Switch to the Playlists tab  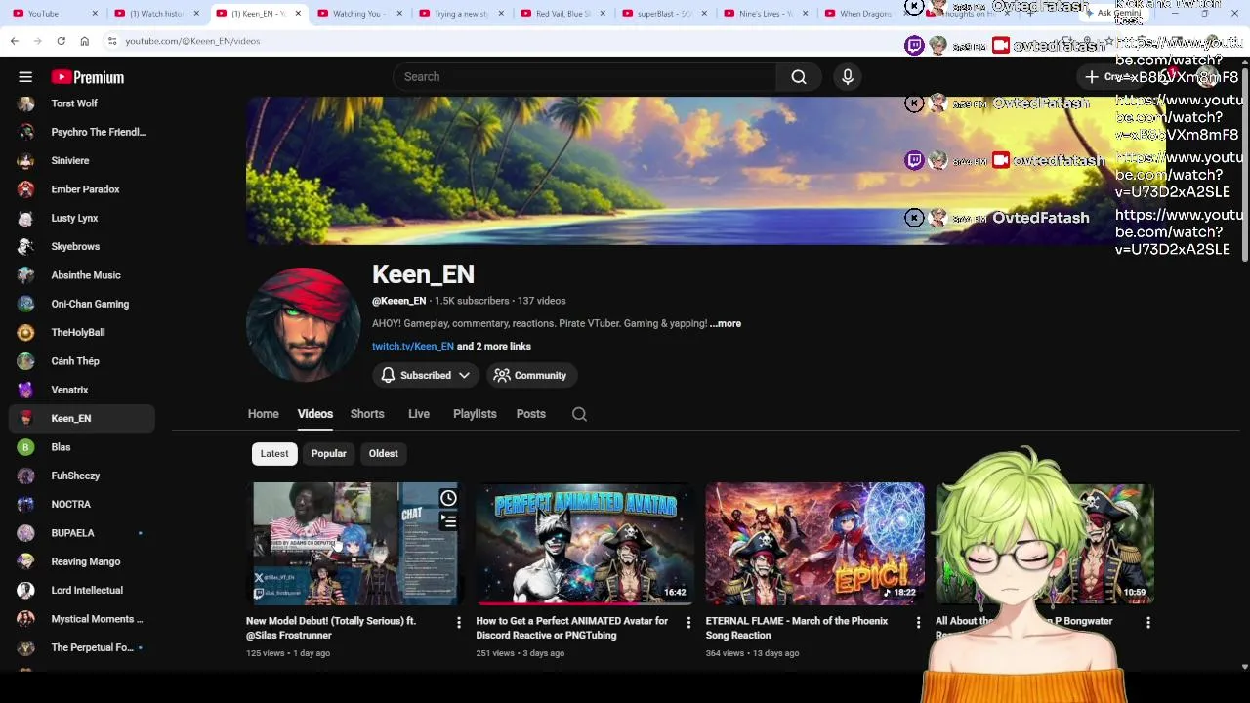coord(475,414)
